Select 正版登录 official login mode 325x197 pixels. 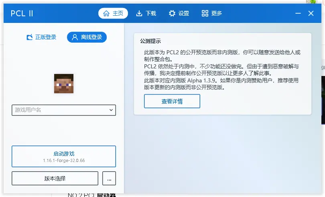(41, 37)
